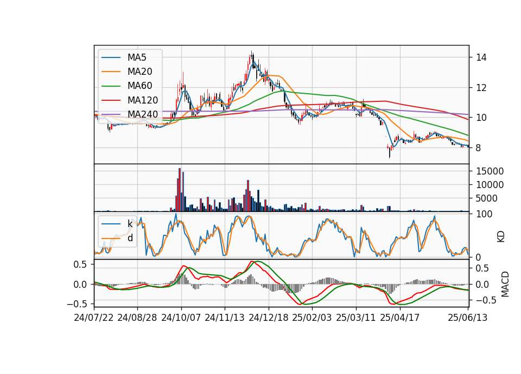Click the 'k' legend label in KD panel
Viewport: 521px width, 374px height.
click(130, 224)
